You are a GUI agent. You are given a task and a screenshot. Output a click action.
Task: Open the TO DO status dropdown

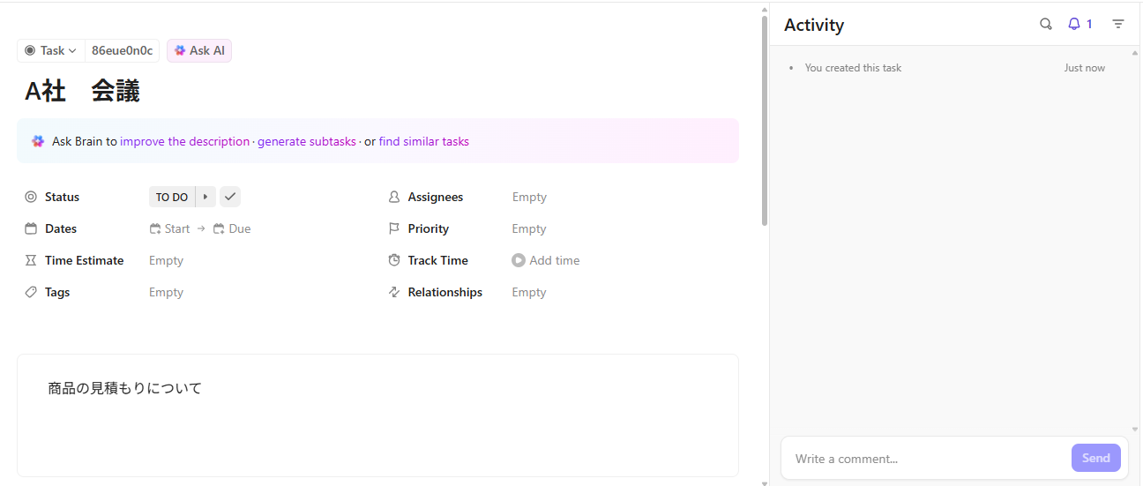[x=172, y=198]
